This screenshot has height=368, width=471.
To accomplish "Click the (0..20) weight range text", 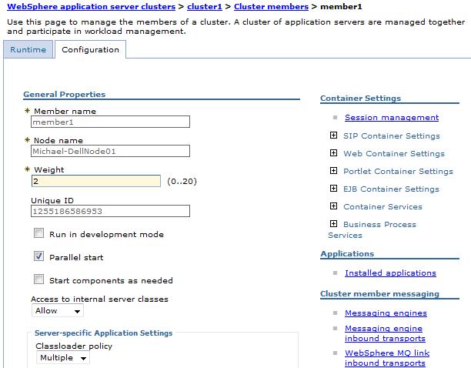I will (182, 182).
